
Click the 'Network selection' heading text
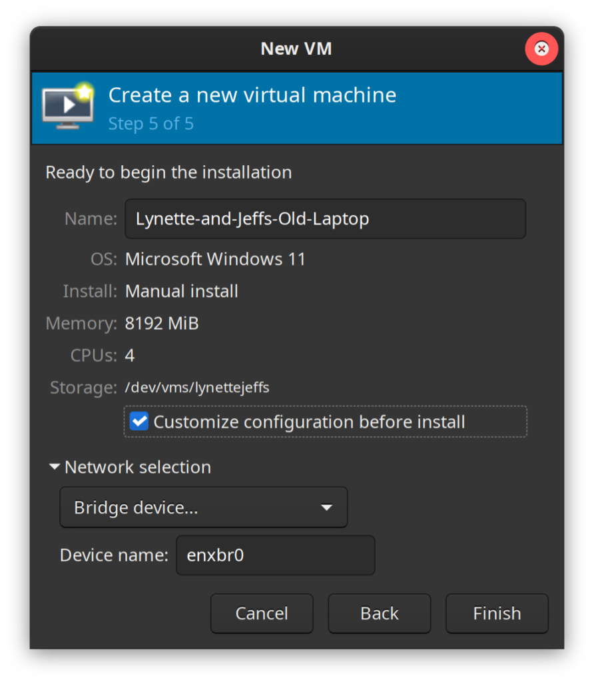[138, 468]
